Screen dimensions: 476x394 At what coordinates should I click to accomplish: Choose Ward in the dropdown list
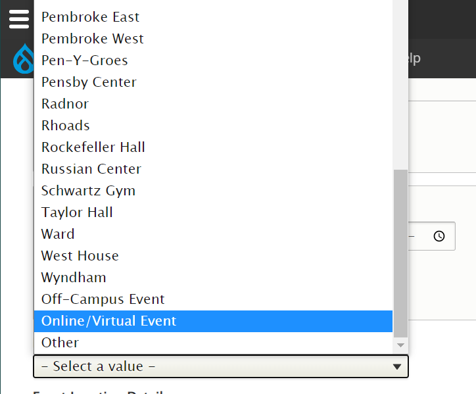tap(58, 234)
